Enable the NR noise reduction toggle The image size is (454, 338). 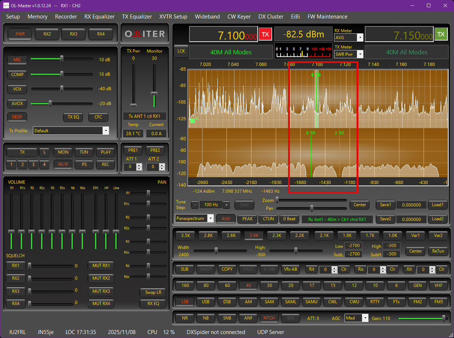coord(185,318)
